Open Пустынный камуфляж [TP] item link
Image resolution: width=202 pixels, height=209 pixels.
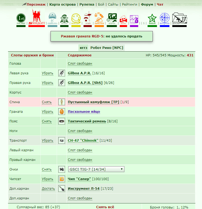point(94,102)
